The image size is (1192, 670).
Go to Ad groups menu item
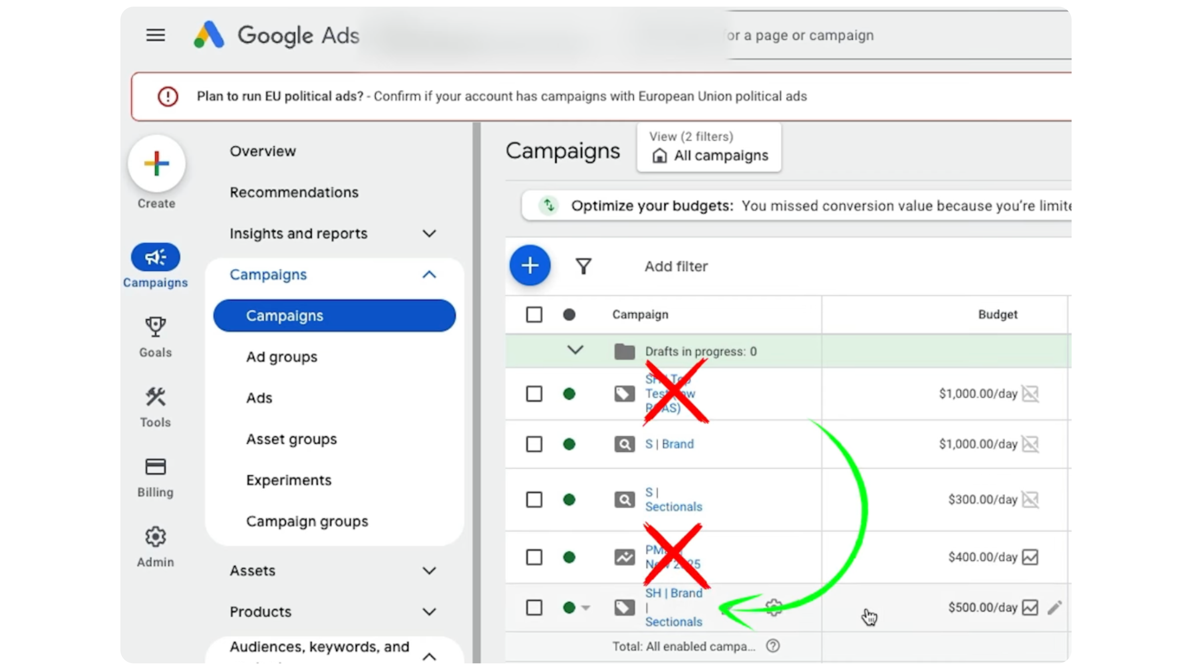[281, 357]
